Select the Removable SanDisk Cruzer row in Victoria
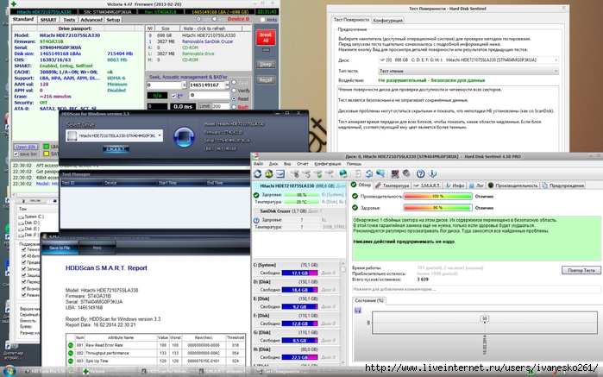The width and height of the screenshot is (603, 377). click(x=198, y=41)
